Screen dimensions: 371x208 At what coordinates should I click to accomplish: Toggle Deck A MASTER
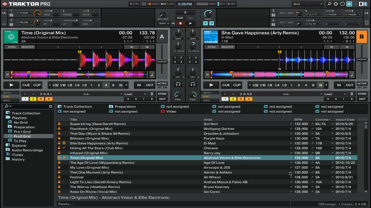[28, 47]
